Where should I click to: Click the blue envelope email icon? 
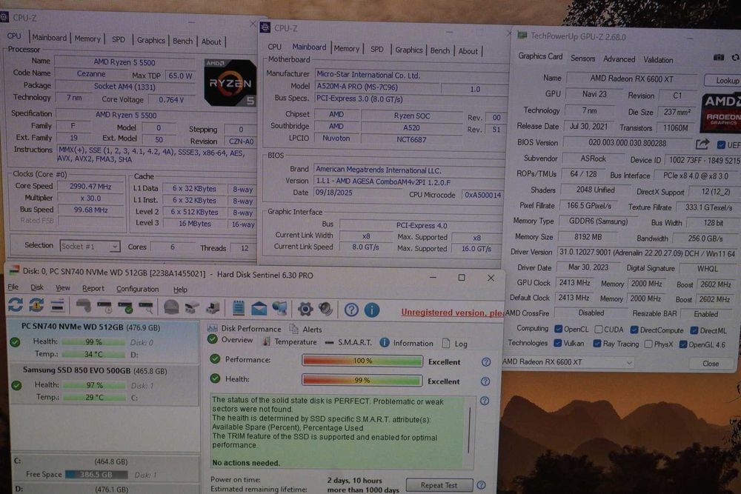[259, 309]
